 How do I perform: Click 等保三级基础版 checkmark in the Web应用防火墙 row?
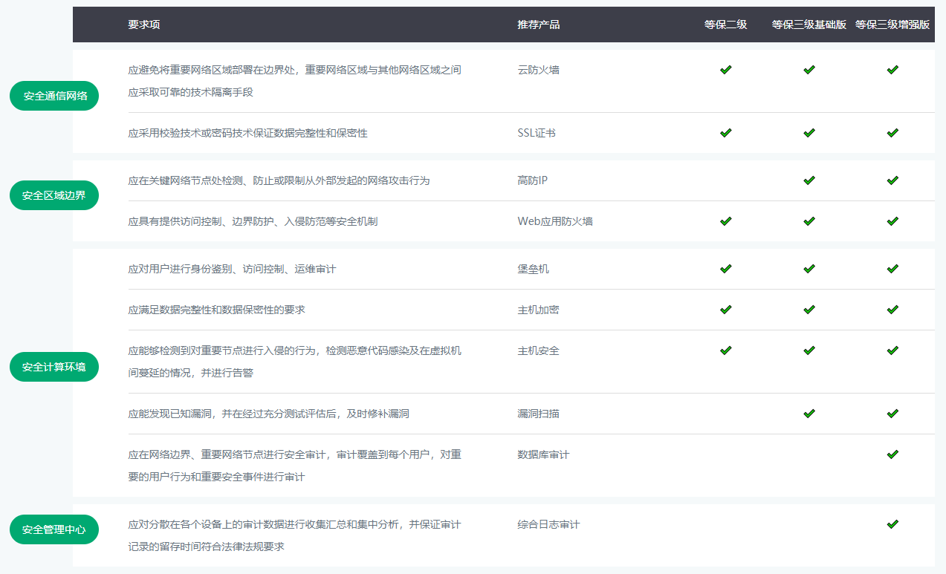[x=809, y=221]
